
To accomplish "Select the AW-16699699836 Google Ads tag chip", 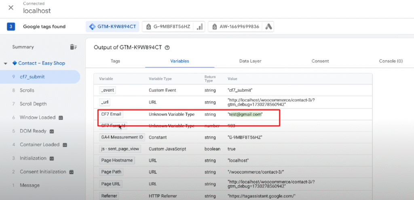I will tap(241, 27).
